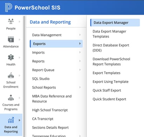Open Quick Student Export
The width and height of the screenshot is (144, 137).
[109, 99]
